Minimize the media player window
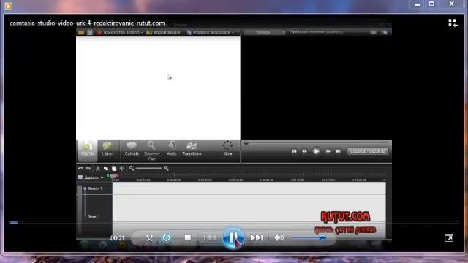 pos(417,4)
